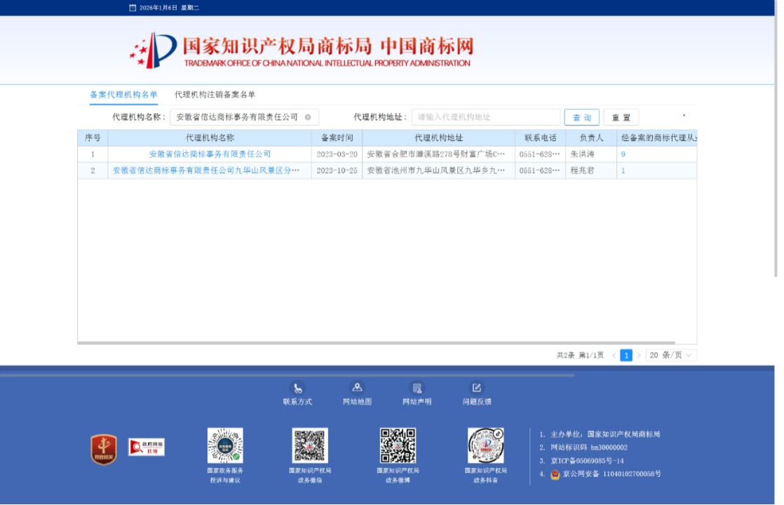The width and height of the screenshot is (784, 505).
Task: Click the 政府网站找错 icon
Action: click(146, 447)
